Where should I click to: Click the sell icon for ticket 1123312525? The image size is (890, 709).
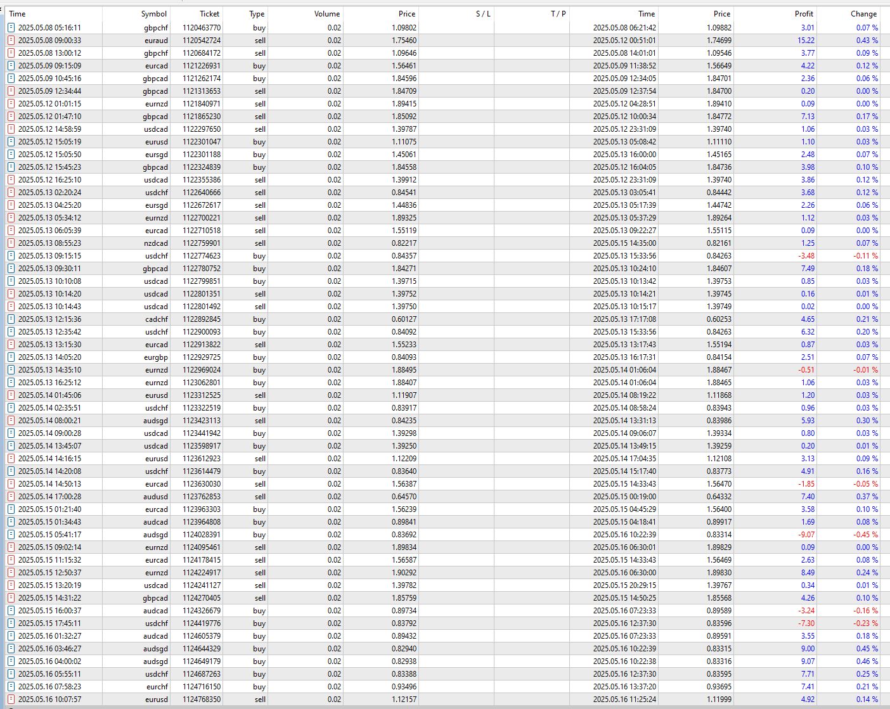(11, 395)
